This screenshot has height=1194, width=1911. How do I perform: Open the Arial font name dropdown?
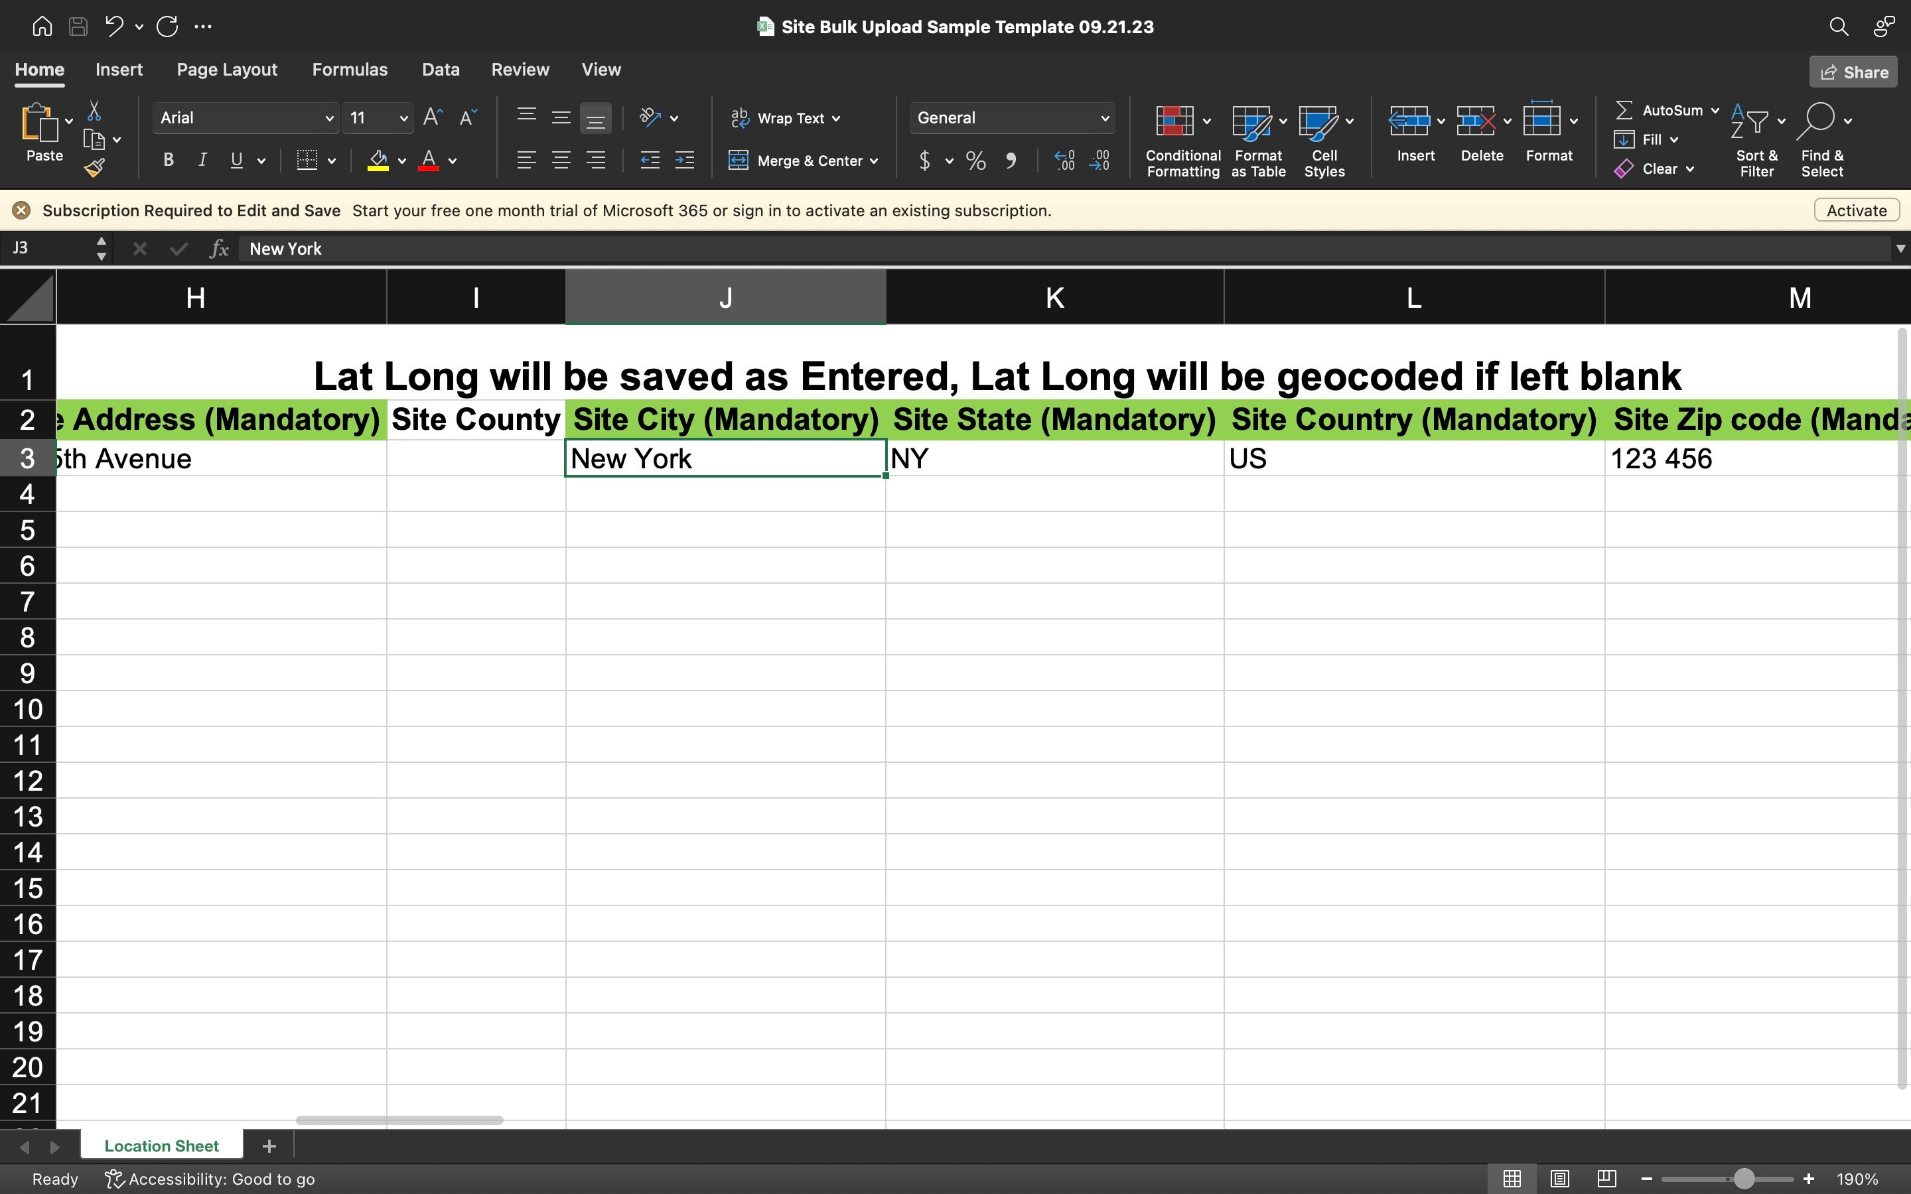(328, 119)
